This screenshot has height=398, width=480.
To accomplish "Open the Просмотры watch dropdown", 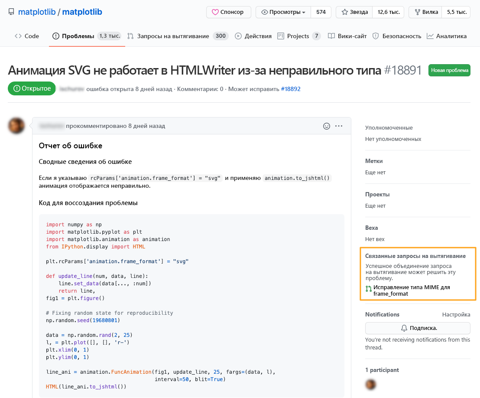I will 283,12.
